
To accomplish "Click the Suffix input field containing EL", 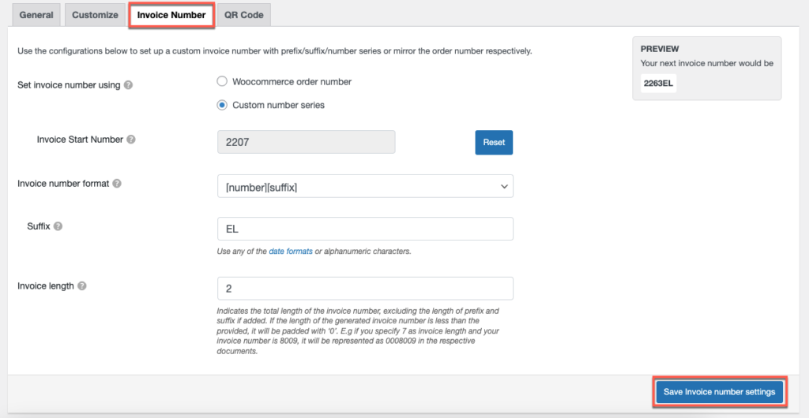I will pyautogui.click(x=365, y=229).
